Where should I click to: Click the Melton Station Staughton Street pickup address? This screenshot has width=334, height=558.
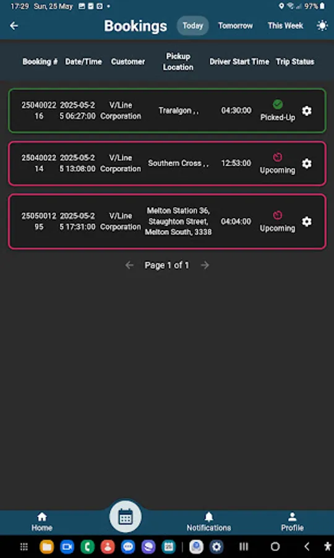(x=178, y=221)
